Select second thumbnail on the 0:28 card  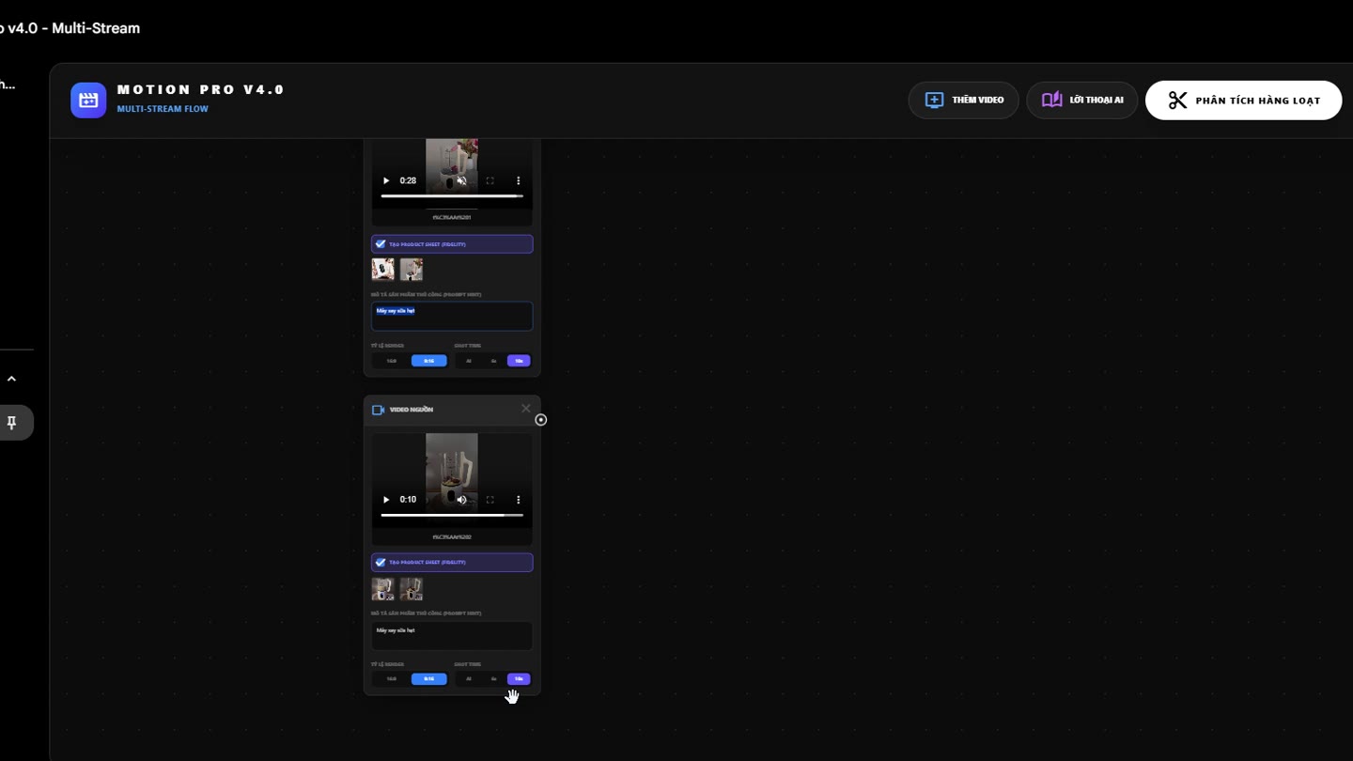[411, 270]
